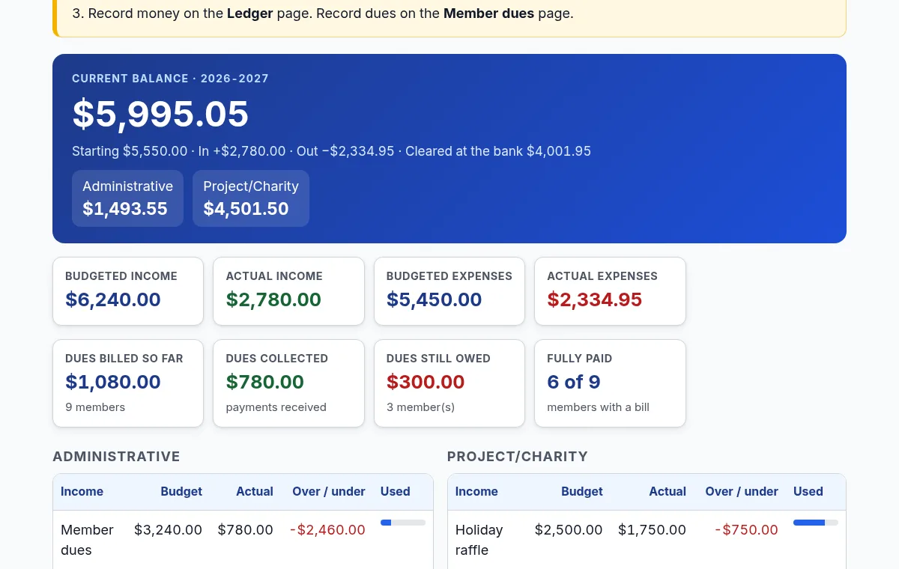Click the Current Balance 2026-2027 label
899x569 pixels.
(170, 79)
